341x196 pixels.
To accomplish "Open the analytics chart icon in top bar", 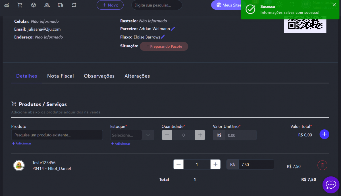I will (x=7, y=5).
